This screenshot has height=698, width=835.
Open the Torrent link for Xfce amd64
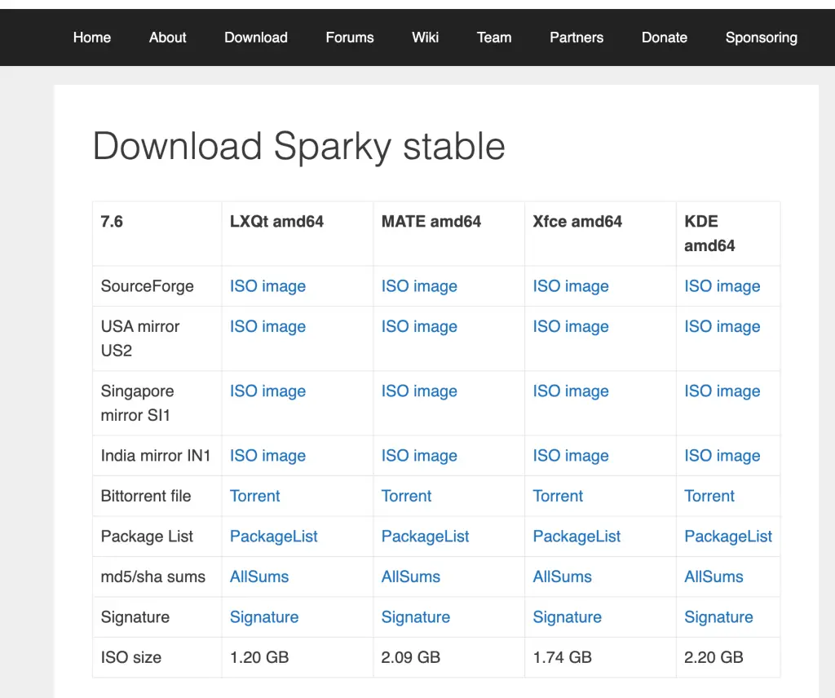pos(558,496)
